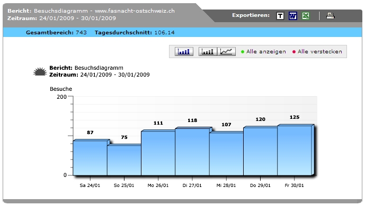
Task: Switch to blue 3D bar chart view
Action: (184, 52)
